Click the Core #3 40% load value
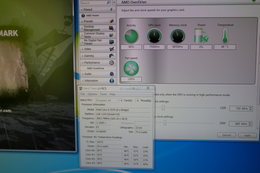Screen dimensions: 260x173 145,164
